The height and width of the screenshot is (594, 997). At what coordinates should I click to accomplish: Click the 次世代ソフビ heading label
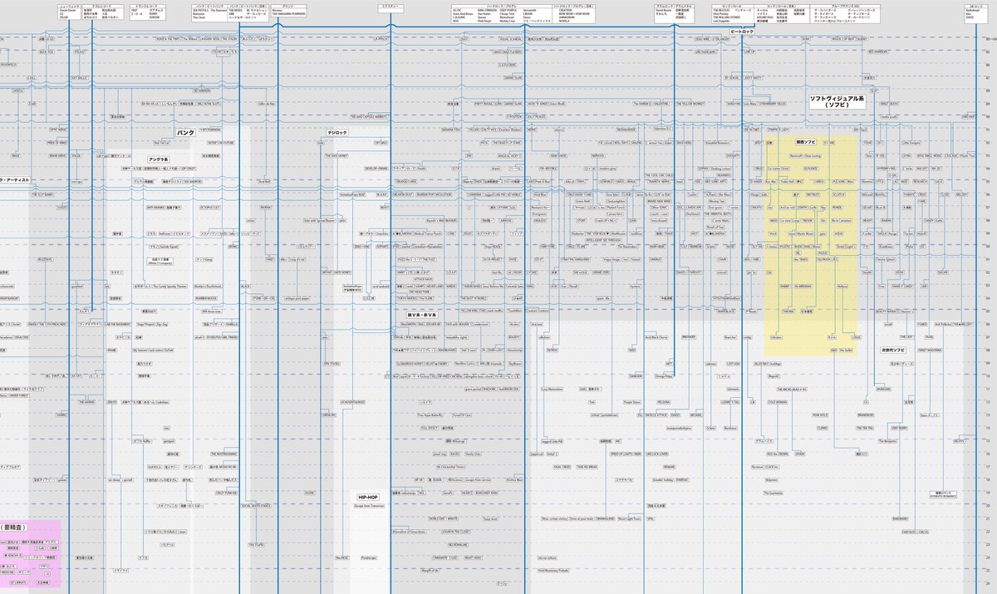[893, 350]
